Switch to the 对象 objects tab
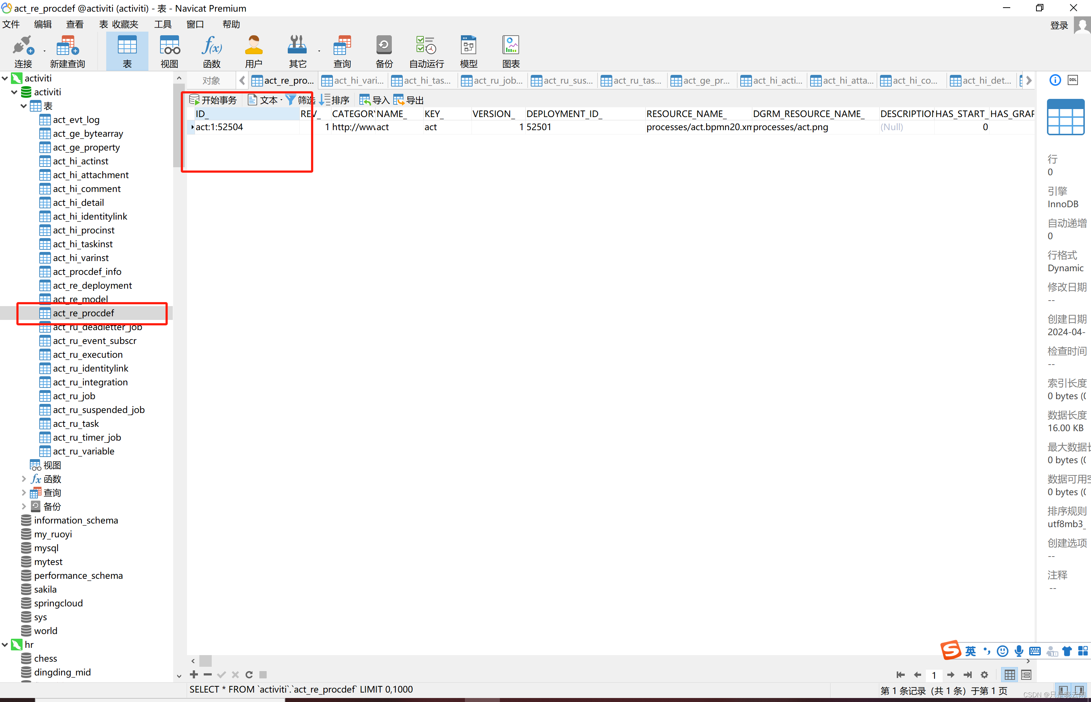Image resolution: width=1091 pixels, height=702 pixels. (211, 81)
